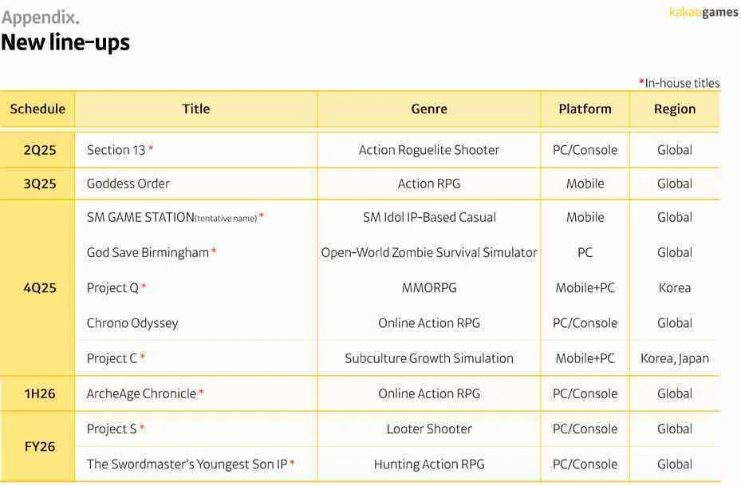Click the Looter Shooter genre cell
Image resolution: width=741 pixels, height=486 pixels.
[x=429, y=429]
